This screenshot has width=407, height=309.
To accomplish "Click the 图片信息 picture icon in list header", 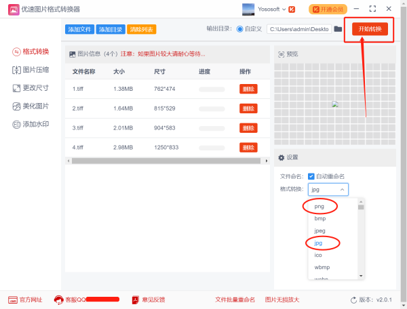I will [x=72, y=54].
